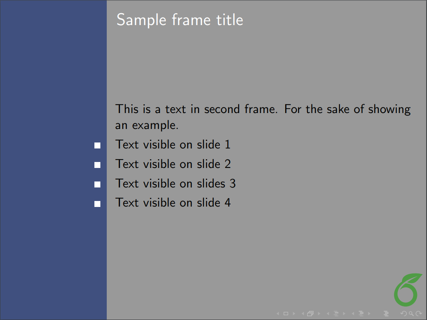This screenshot has width=427, height=320.
Task: Click the back history curved arrow
Action: [x=403, y=314]
